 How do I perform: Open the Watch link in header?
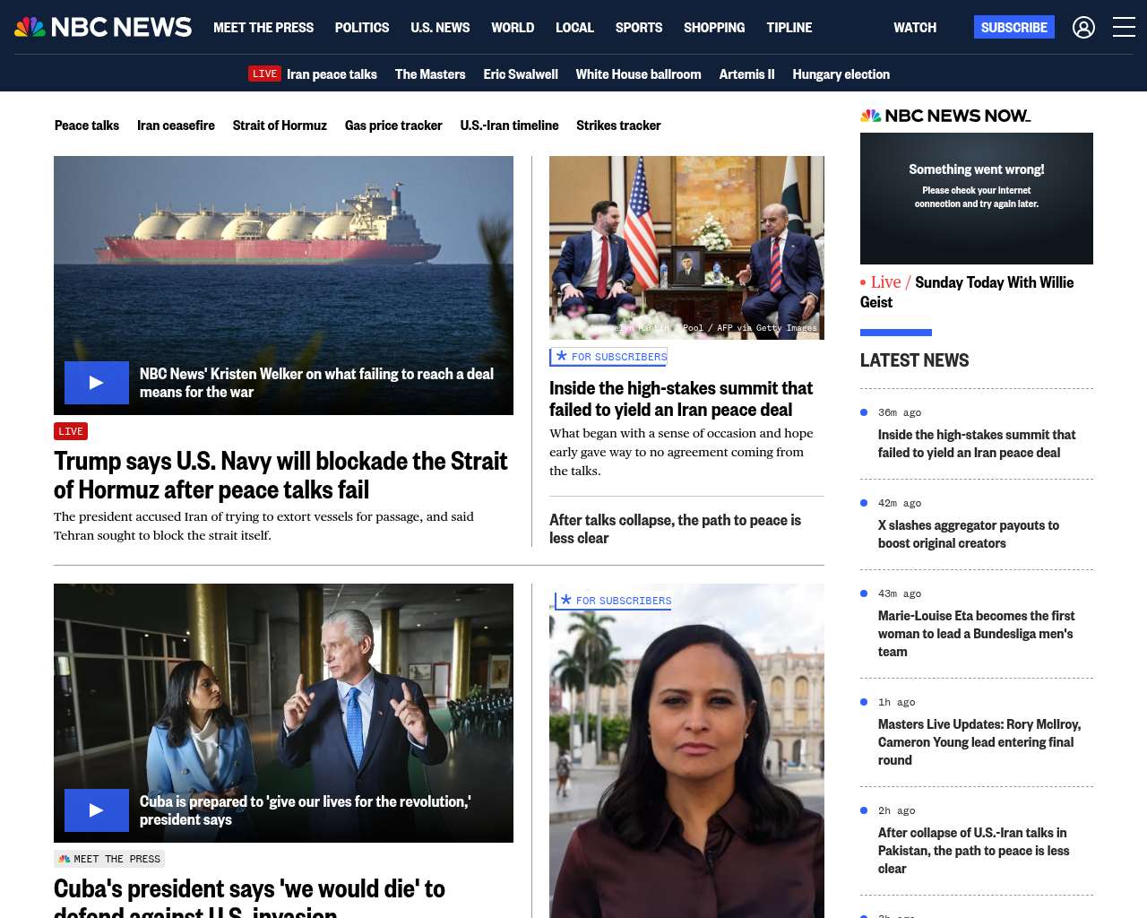pyautogui.click(x=915, y=28)
